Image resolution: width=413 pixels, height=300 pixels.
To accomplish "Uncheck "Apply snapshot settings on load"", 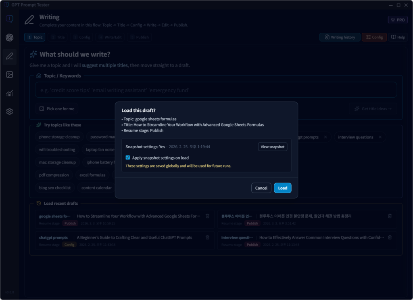I will click(x=127, y=158).
